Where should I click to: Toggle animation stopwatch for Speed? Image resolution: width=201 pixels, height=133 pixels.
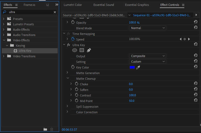(x=73, y=39)
